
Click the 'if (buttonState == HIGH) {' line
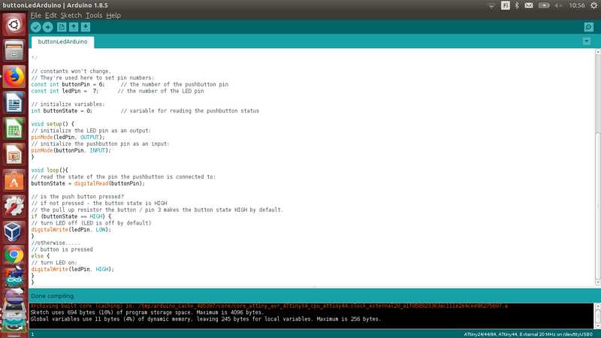click(71, 216)
